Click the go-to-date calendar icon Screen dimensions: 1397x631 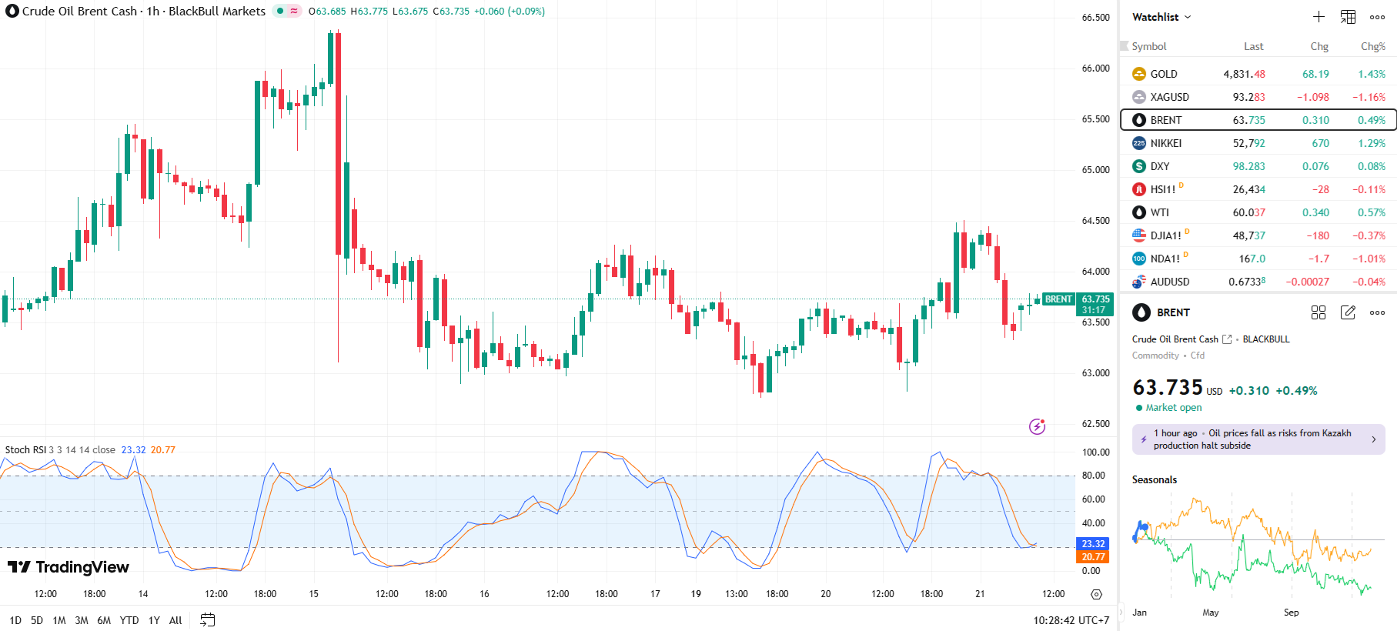(207, 620)
